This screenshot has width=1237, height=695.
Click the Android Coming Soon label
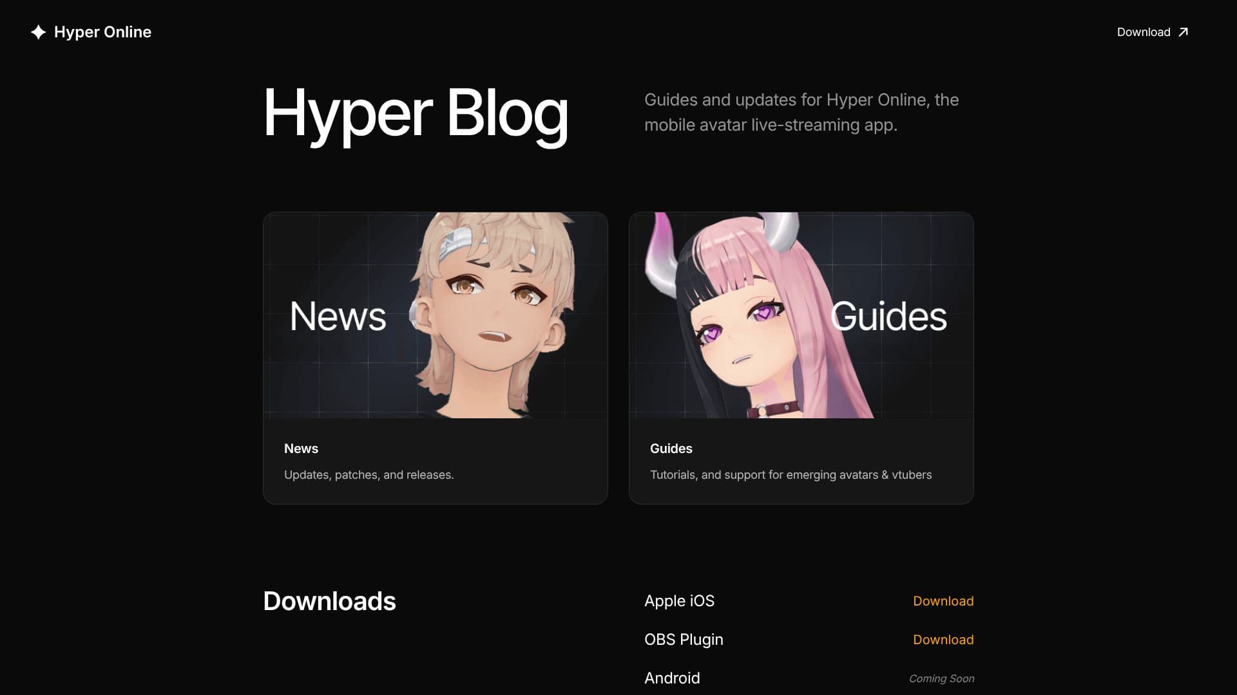pos(941,678)
